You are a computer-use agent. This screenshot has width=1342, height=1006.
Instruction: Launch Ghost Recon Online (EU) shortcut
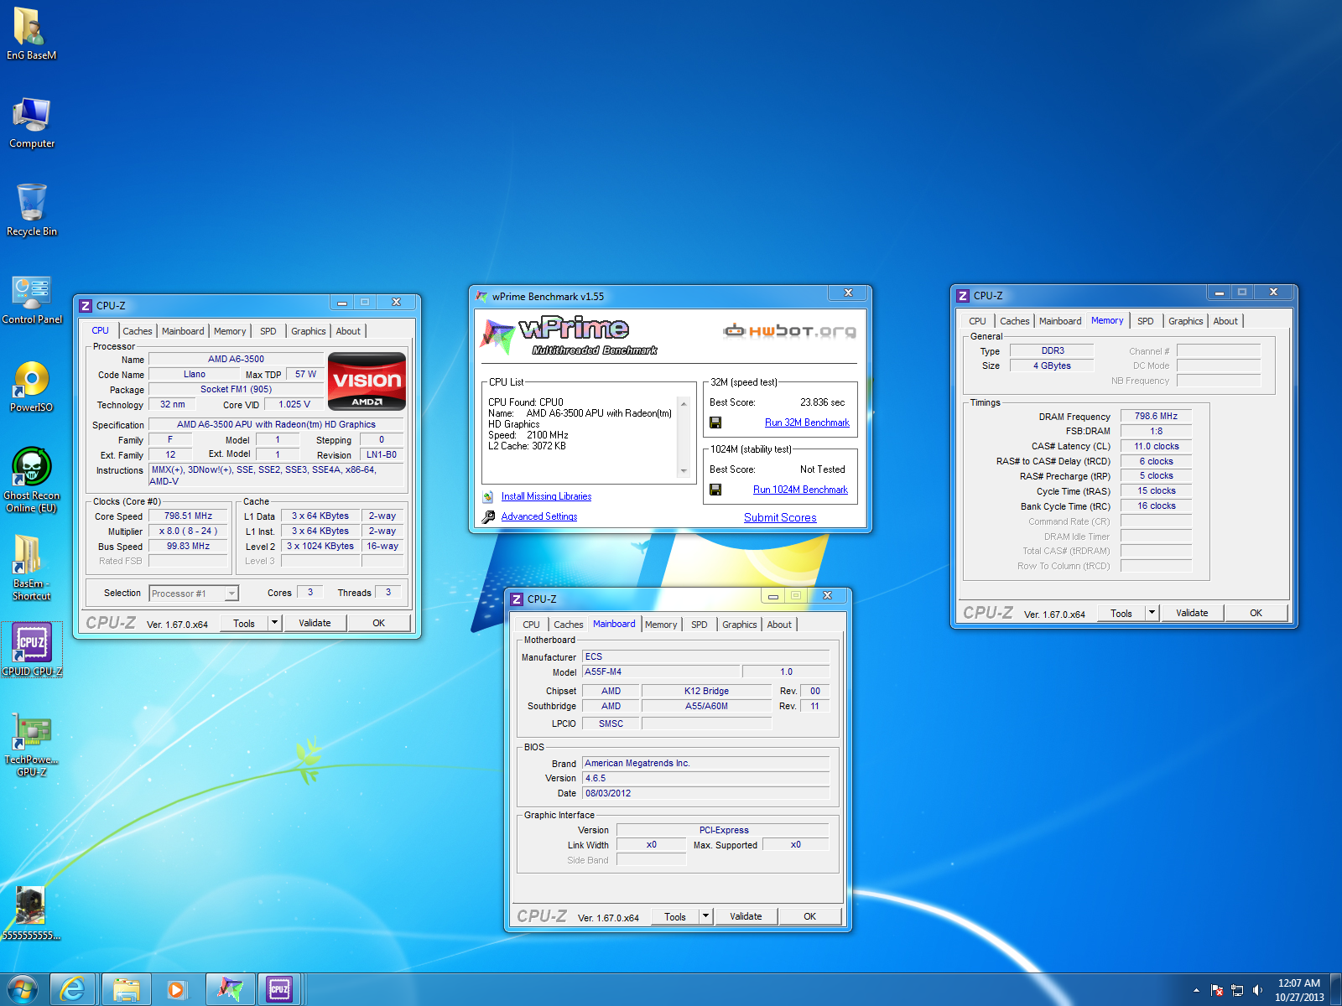(31, 480)
